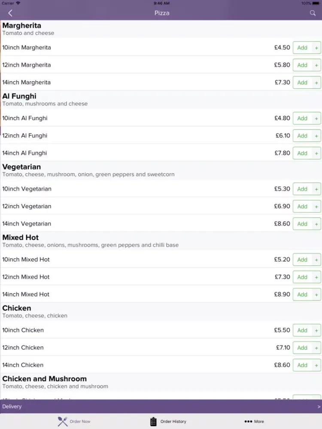This screenshot has height=429, width=322.
Task: Click the battery indicator in status bar
Action: click(316, 3)
